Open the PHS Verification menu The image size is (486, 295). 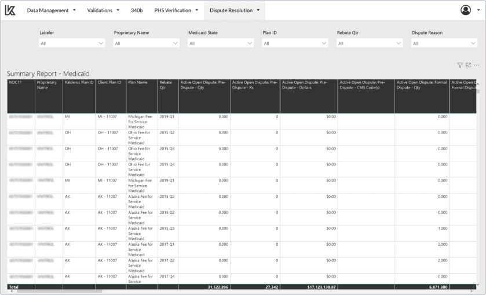coord(176,10)
